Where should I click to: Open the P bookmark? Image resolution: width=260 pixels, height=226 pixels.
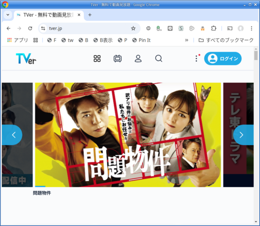tap(122, 40)
